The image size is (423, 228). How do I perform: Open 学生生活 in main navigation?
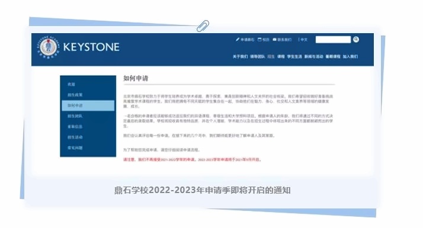pyautogui.click(x=294, y=57)
